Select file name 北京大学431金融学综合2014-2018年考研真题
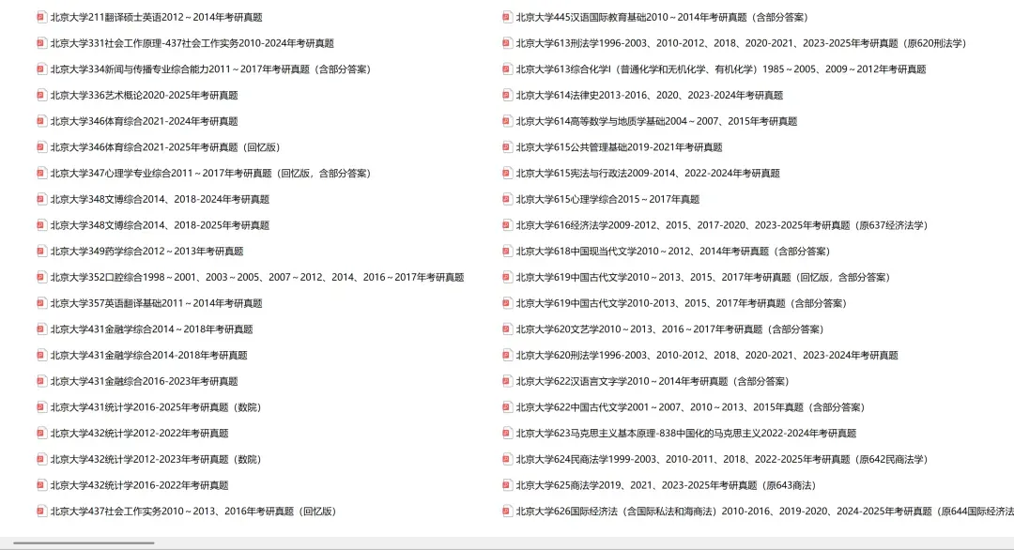 coord(148,355)
